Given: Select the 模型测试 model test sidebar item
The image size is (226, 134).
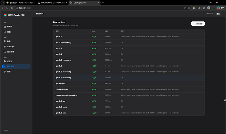Looking at the screenshot, I should (16, 67).
